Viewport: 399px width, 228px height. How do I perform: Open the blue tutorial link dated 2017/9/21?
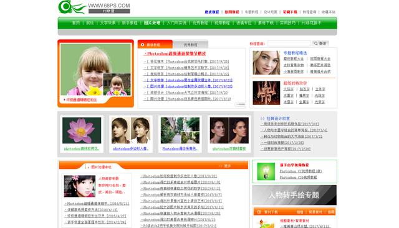188,80
